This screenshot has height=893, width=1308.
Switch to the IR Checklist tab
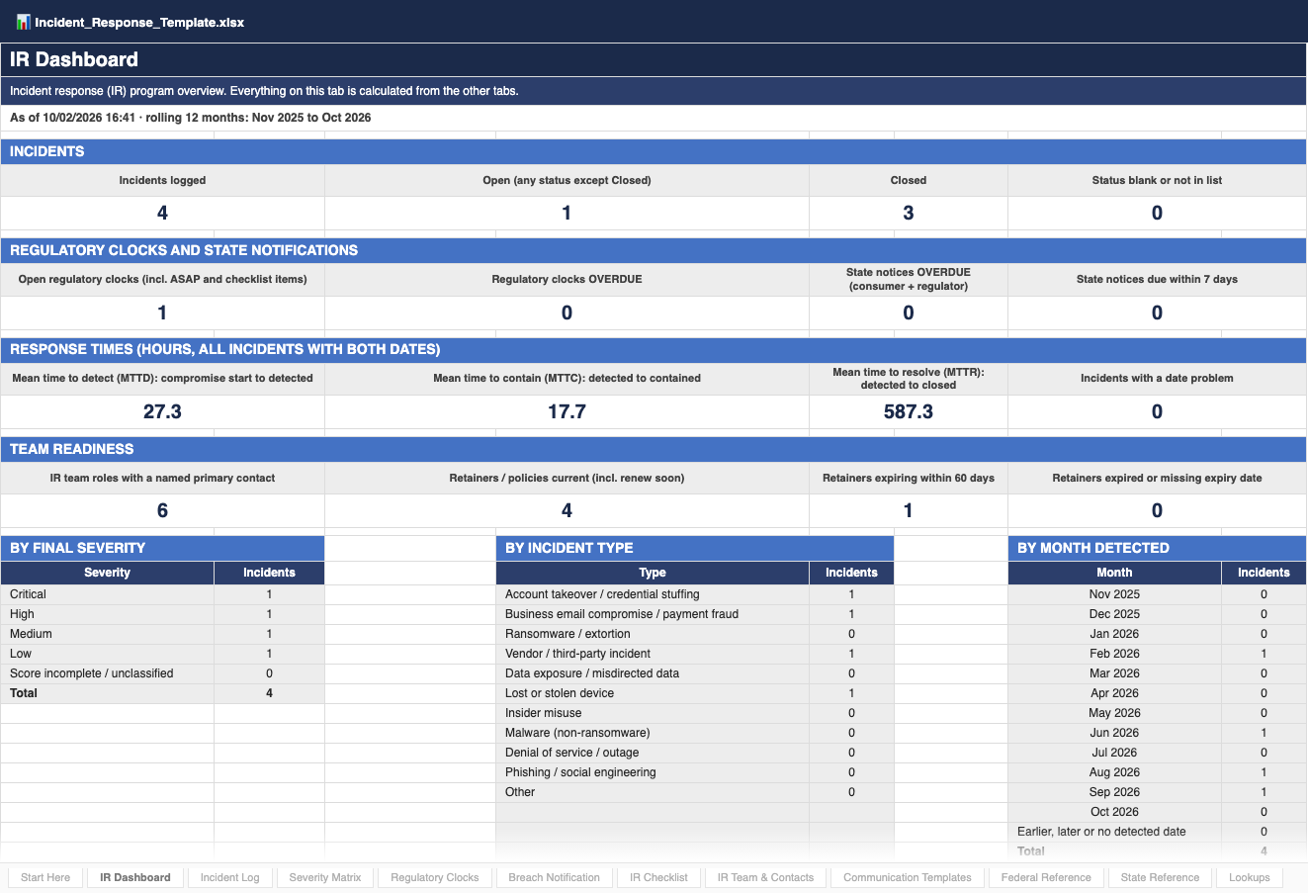[659, 877]
